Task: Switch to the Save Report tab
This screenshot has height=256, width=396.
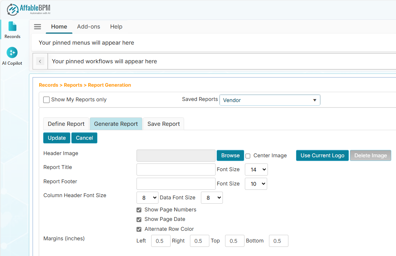Action: click(x=164, y=124)
